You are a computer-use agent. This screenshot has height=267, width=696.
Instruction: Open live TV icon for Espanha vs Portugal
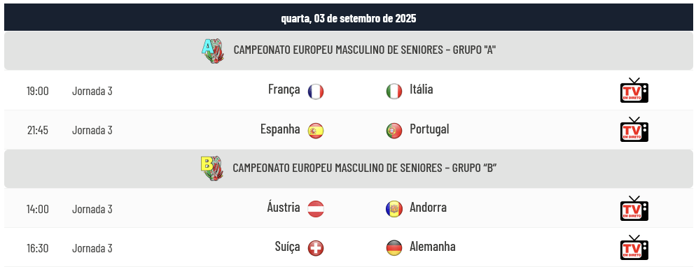coord(634,129)
